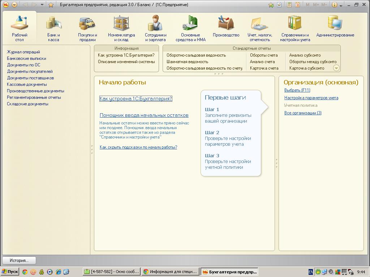Click the favorites page icon in the title bar

(x=279, y=5)
